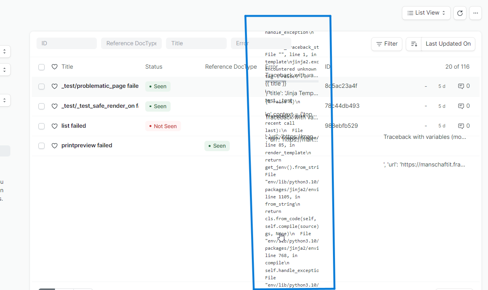Toggle the sort direction icon
Screen dimensions: 488x290
click(413, 44)
